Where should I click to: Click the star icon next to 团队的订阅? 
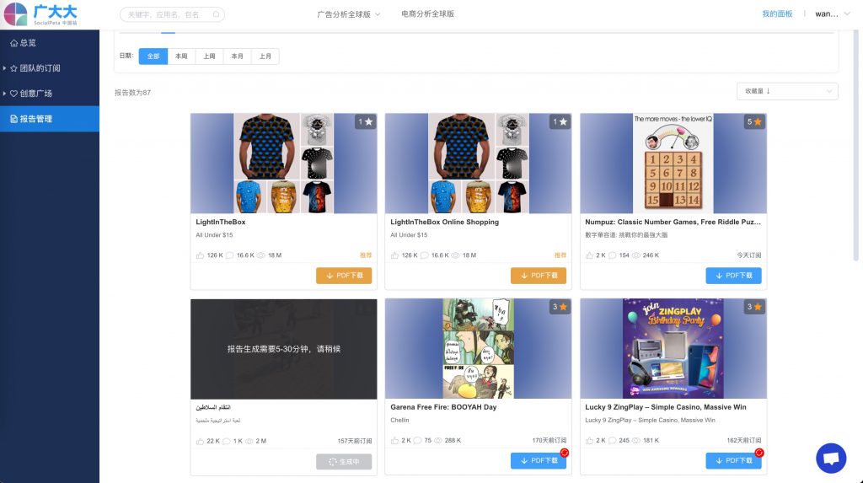tap(13, 68)
